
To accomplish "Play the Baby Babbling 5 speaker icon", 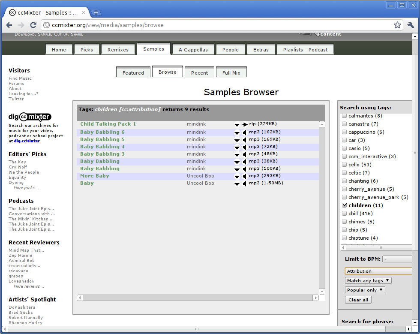I will coord(244,140).
